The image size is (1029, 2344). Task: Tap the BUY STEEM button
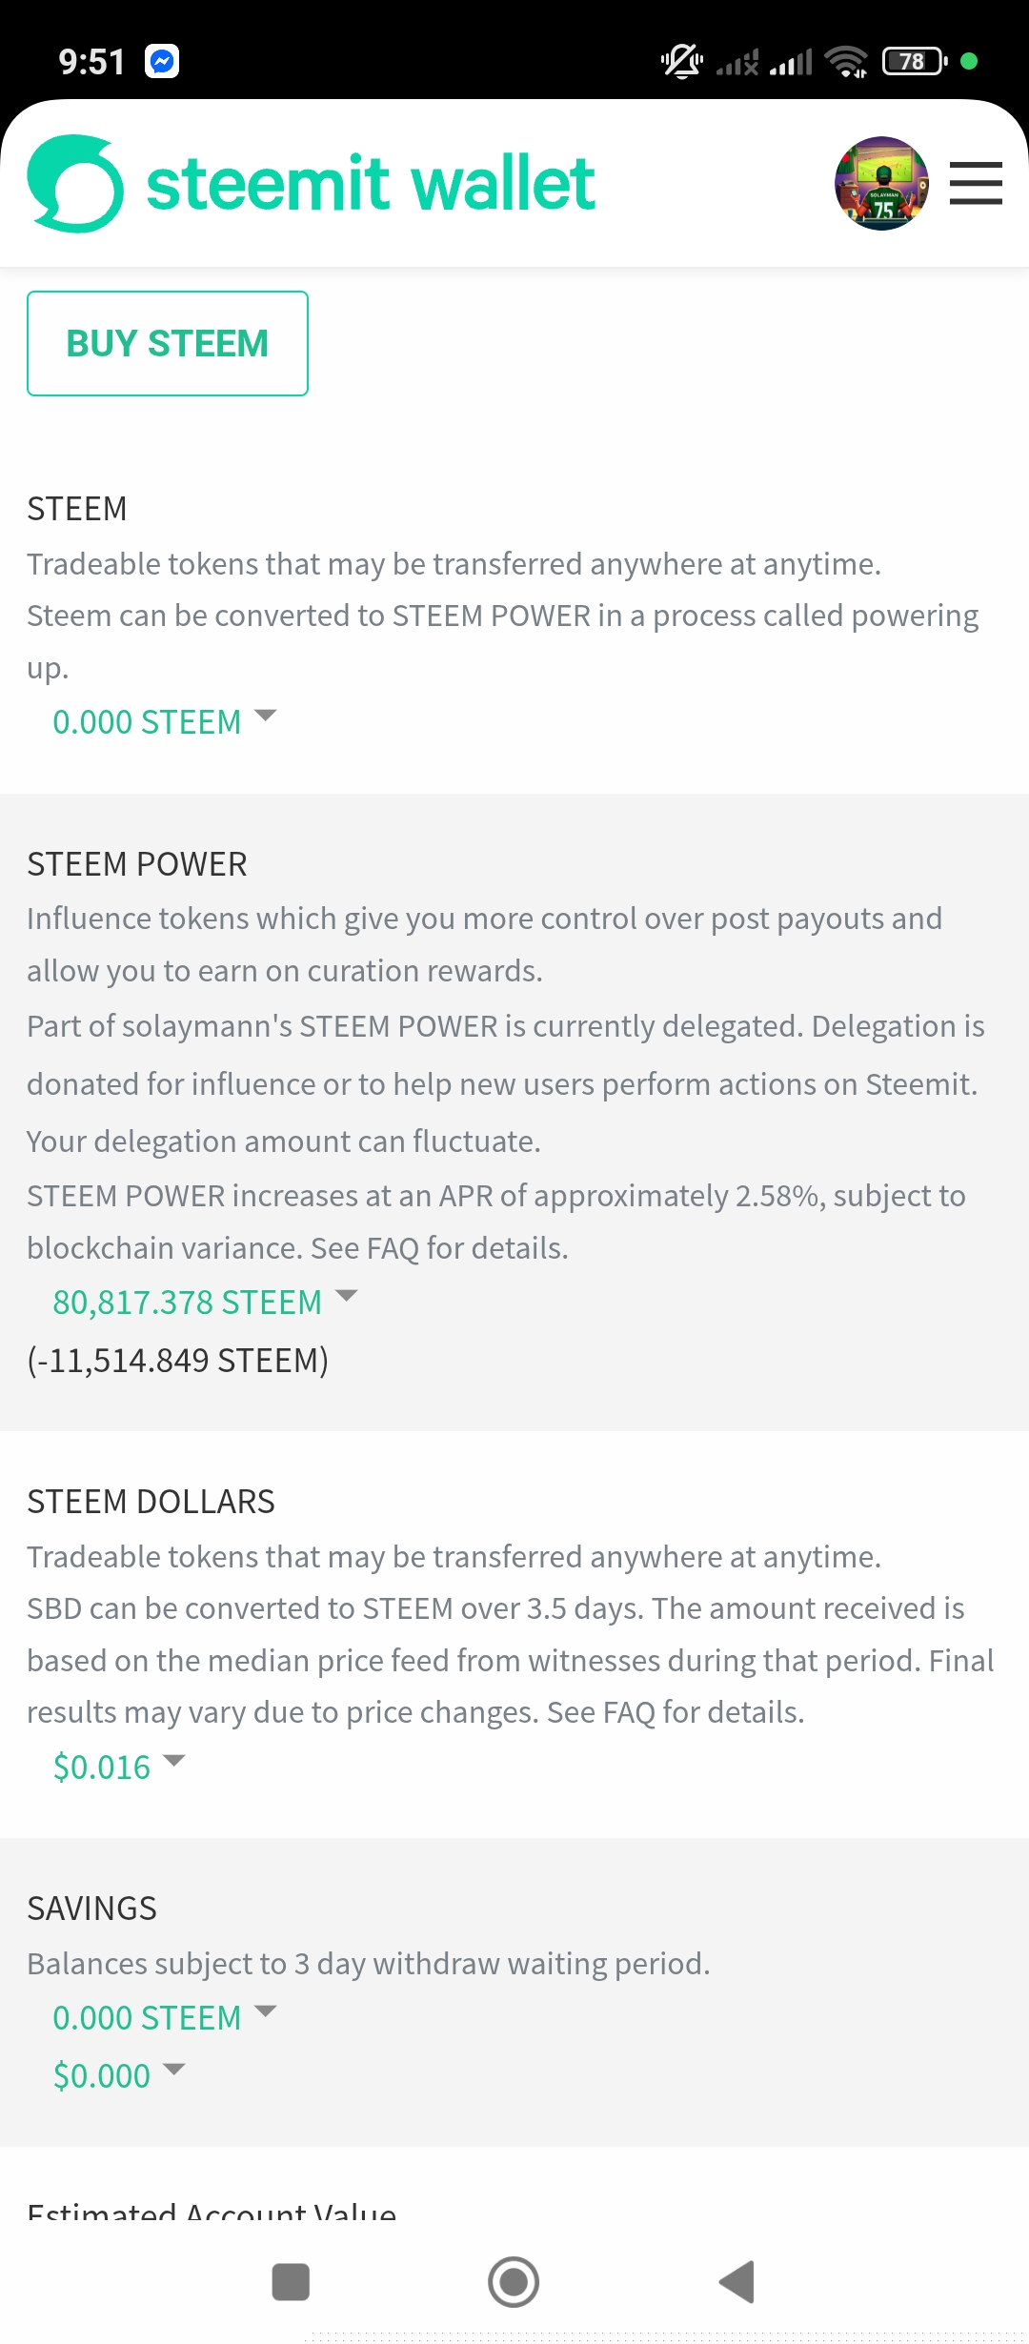point(168,343)
